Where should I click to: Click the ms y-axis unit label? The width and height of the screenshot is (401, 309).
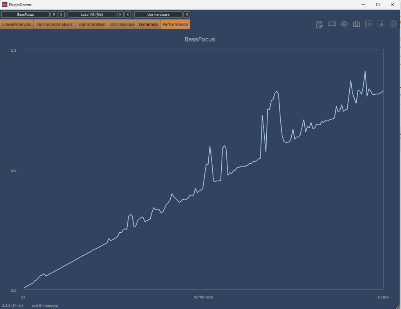[13, 171]
